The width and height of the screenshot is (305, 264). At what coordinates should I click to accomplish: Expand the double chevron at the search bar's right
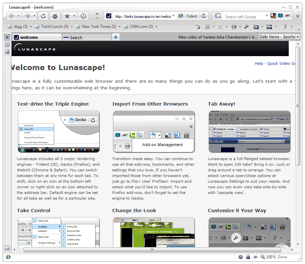pyautogui.click(x=298, y=16)
